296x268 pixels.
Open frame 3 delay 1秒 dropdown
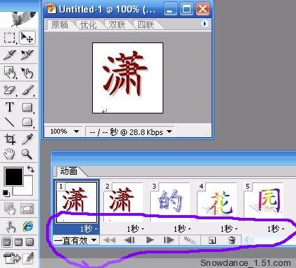pyautogui.click(x=182, y=229)
